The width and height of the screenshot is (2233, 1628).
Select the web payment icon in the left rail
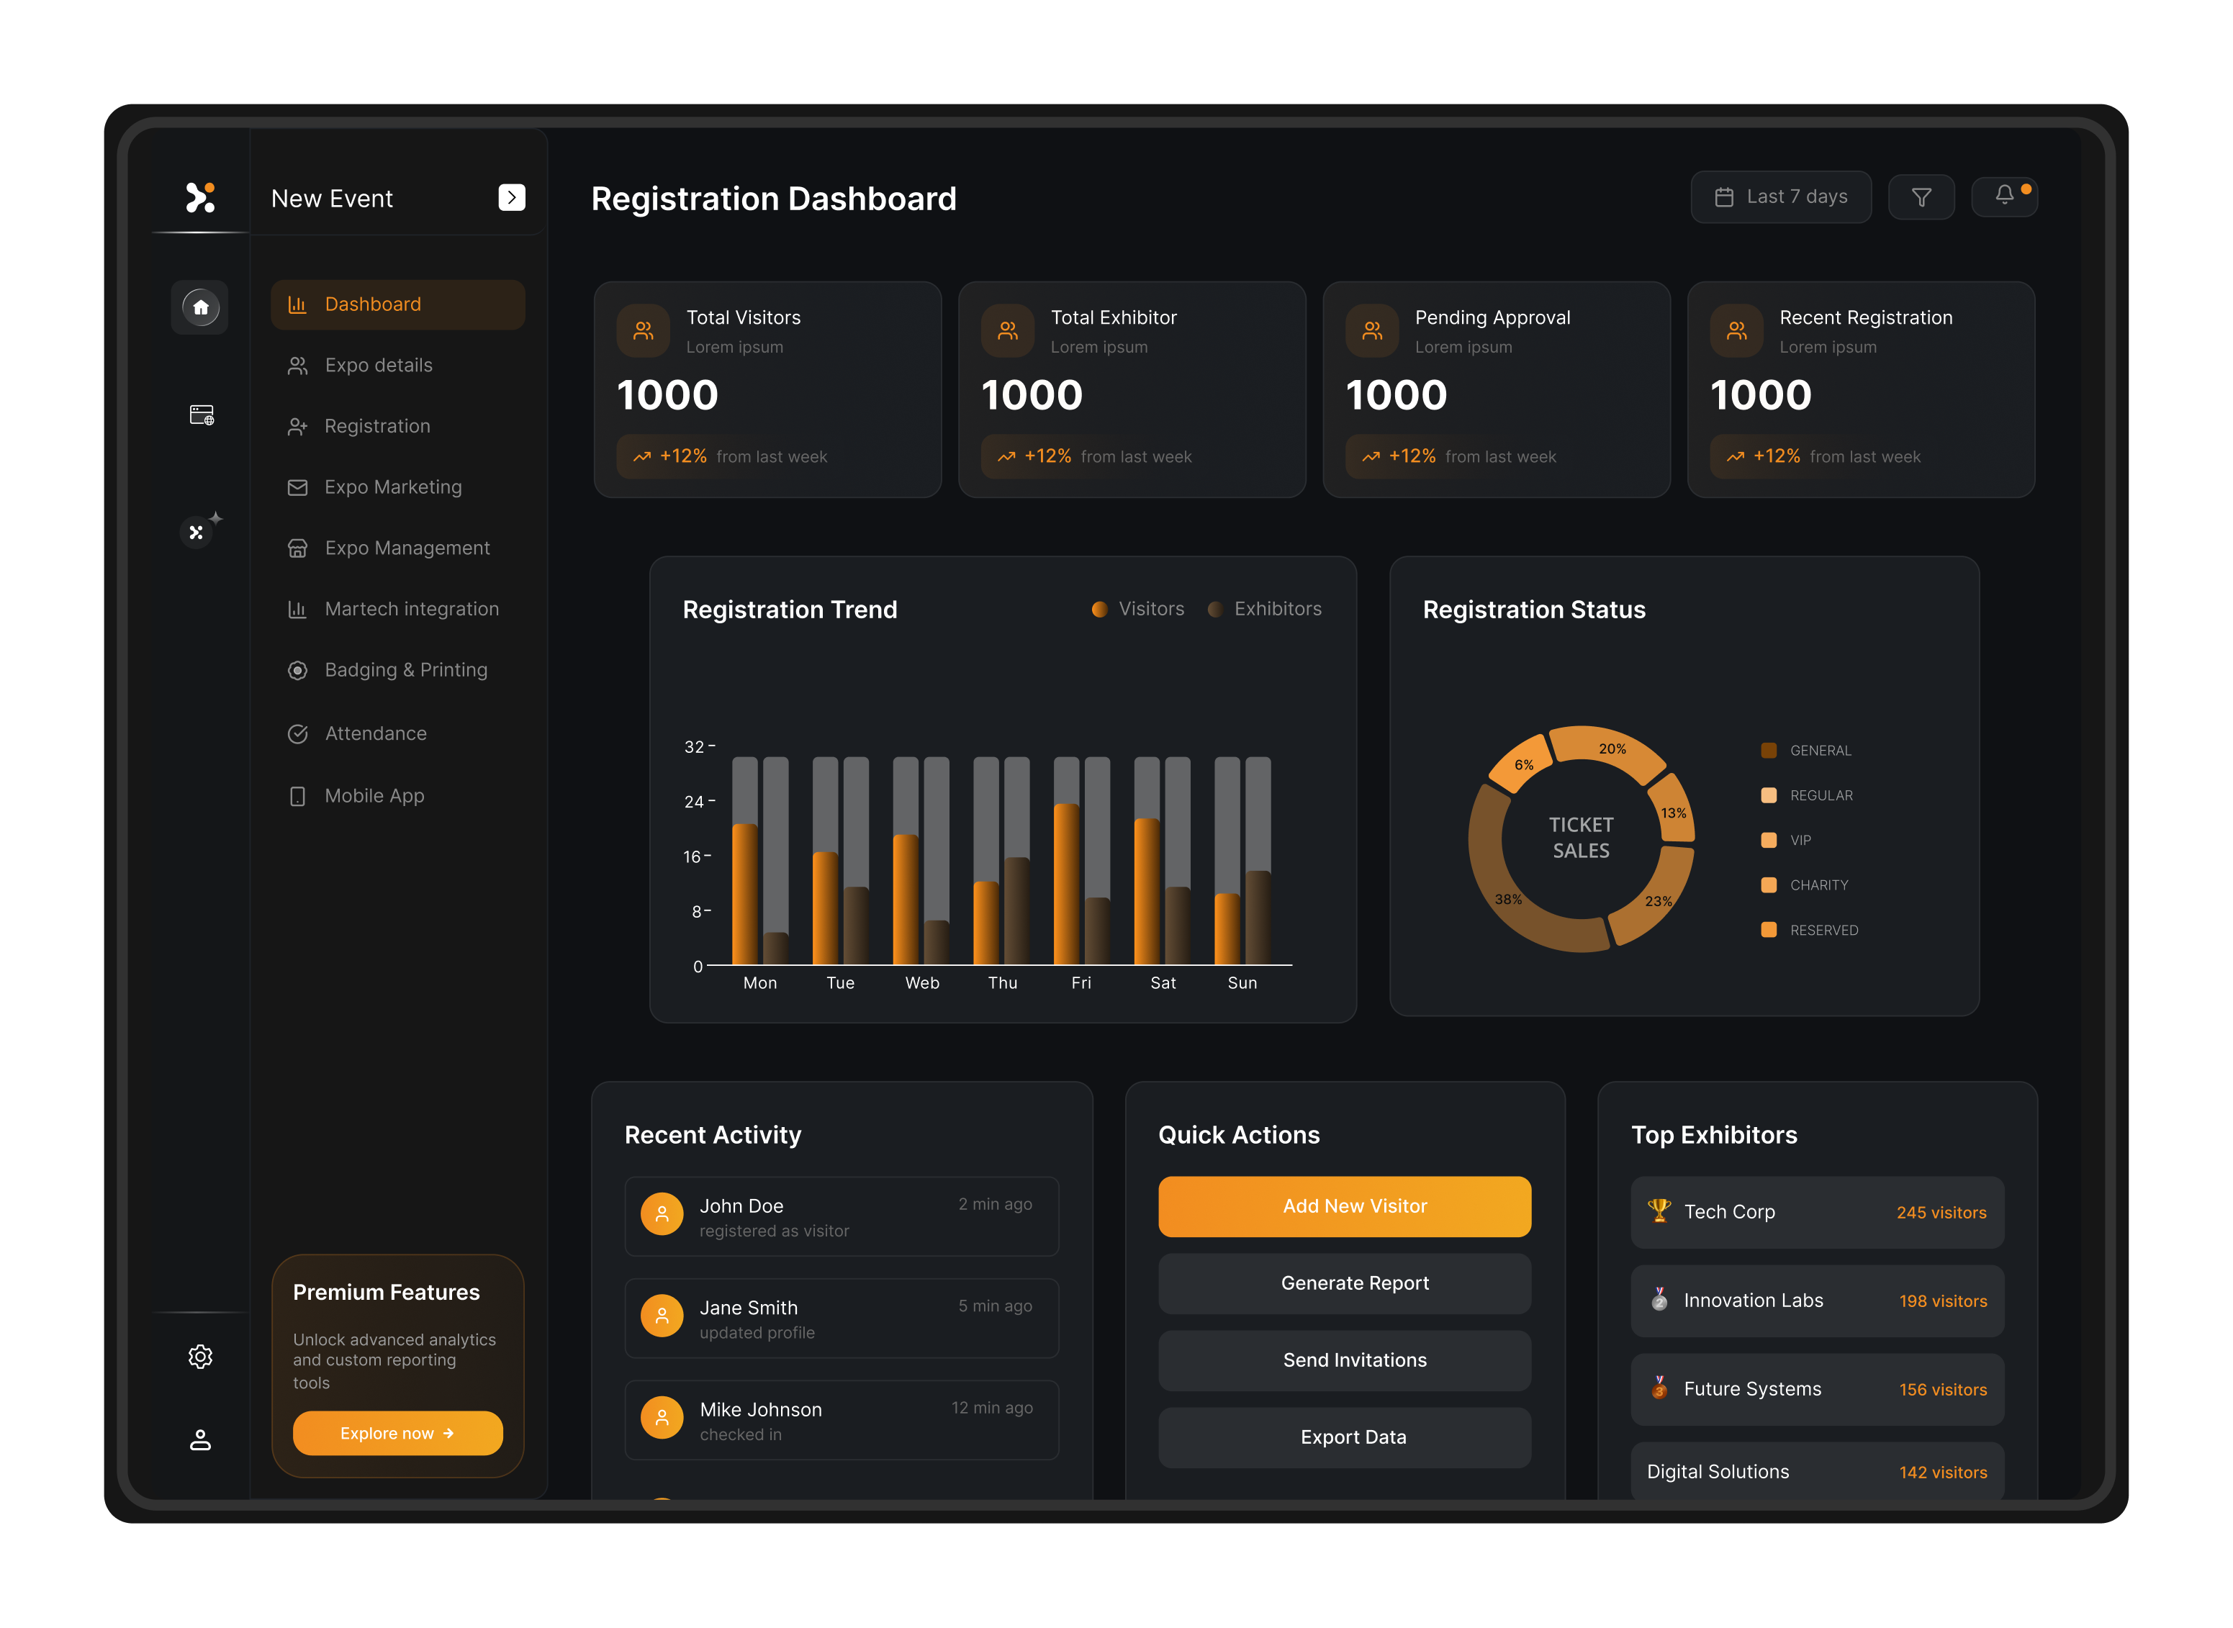[200, 415]
